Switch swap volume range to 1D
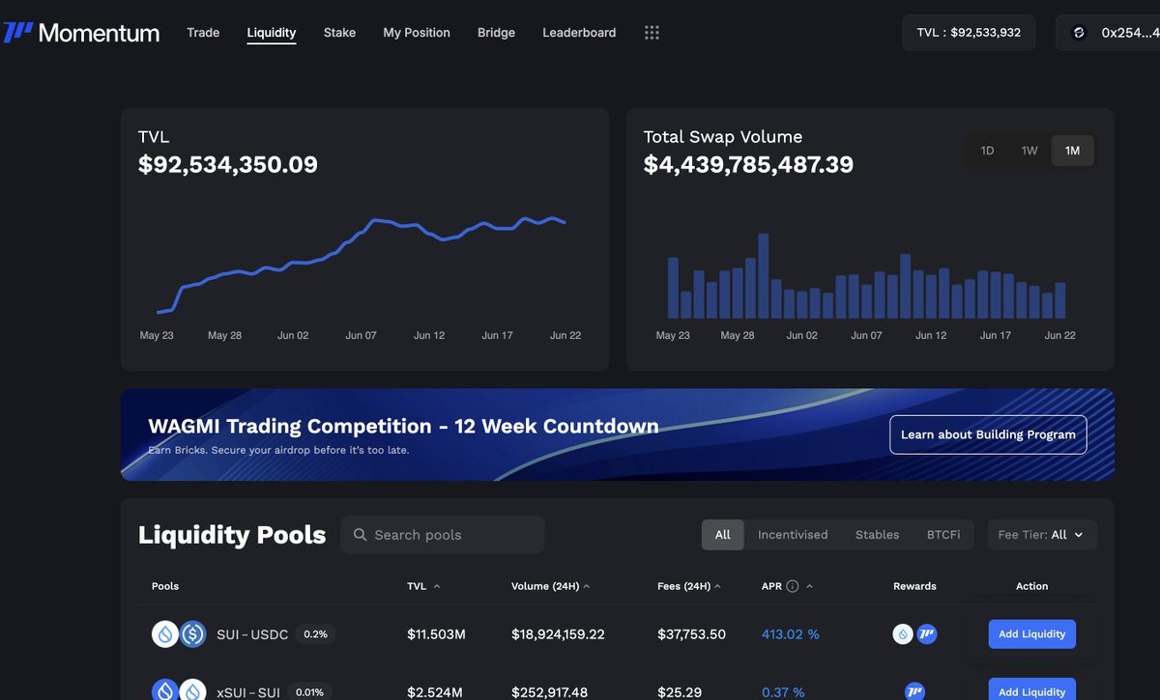 coord(987,151)
